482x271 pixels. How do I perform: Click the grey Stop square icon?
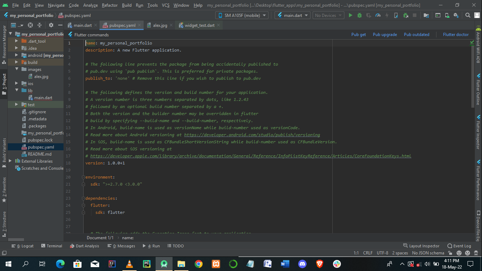pos(415,15)
